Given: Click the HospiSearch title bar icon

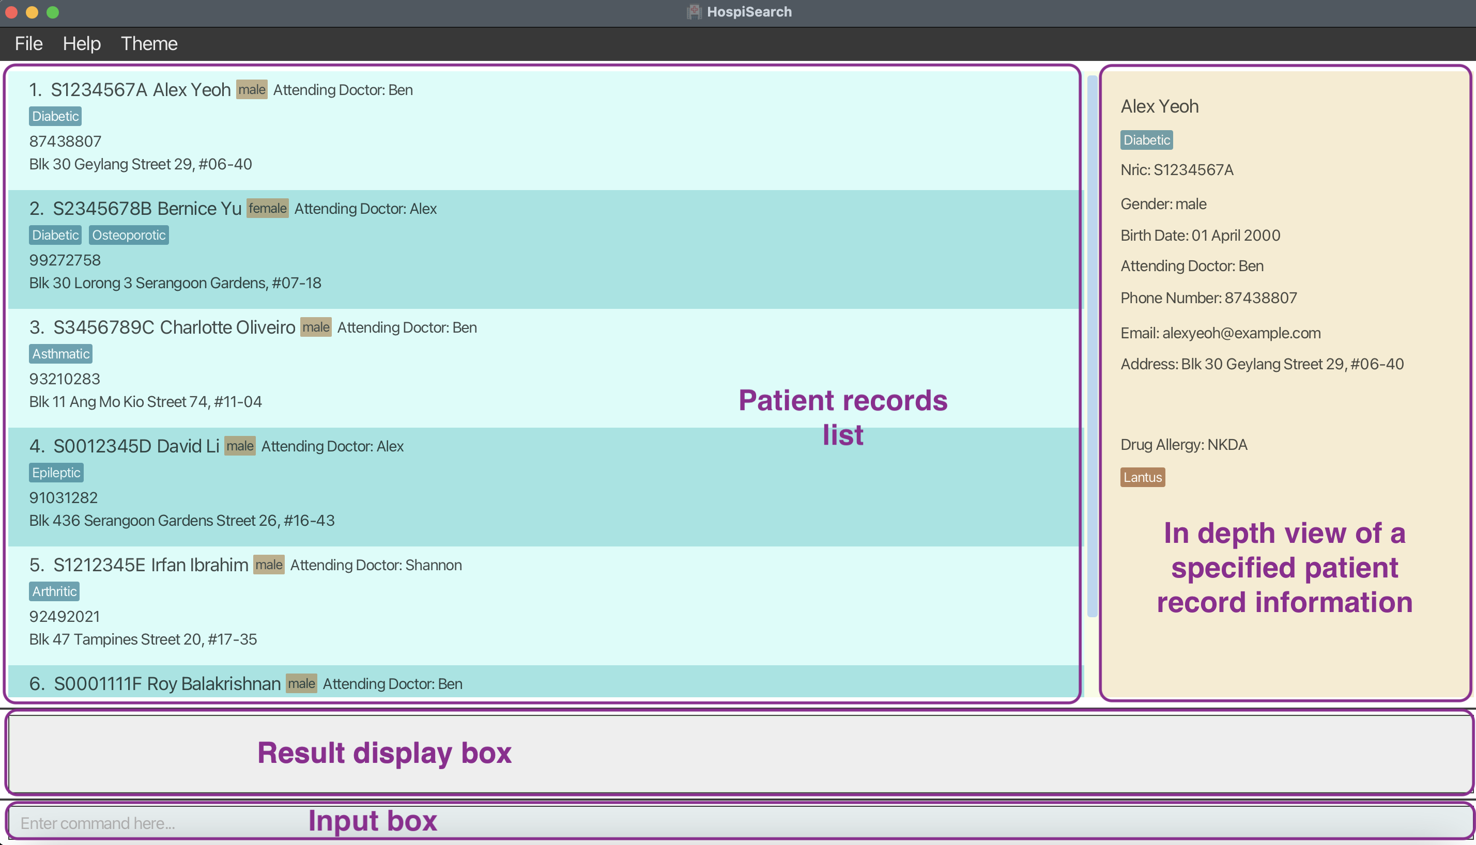Looking at the screenshot, I should tap(694, 11).
